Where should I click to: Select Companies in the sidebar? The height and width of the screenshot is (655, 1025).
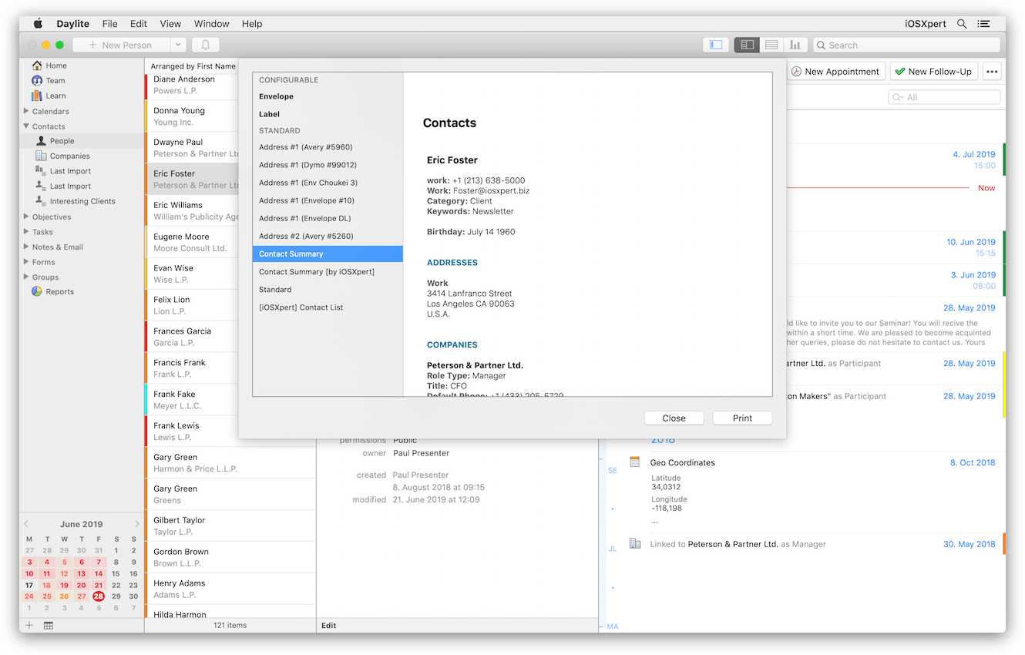tap(69, 156)
